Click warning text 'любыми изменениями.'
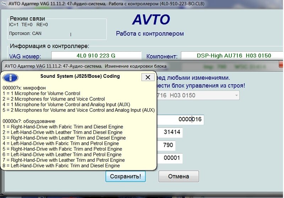This screenshot has width=284, height=198. click(198, 78)
